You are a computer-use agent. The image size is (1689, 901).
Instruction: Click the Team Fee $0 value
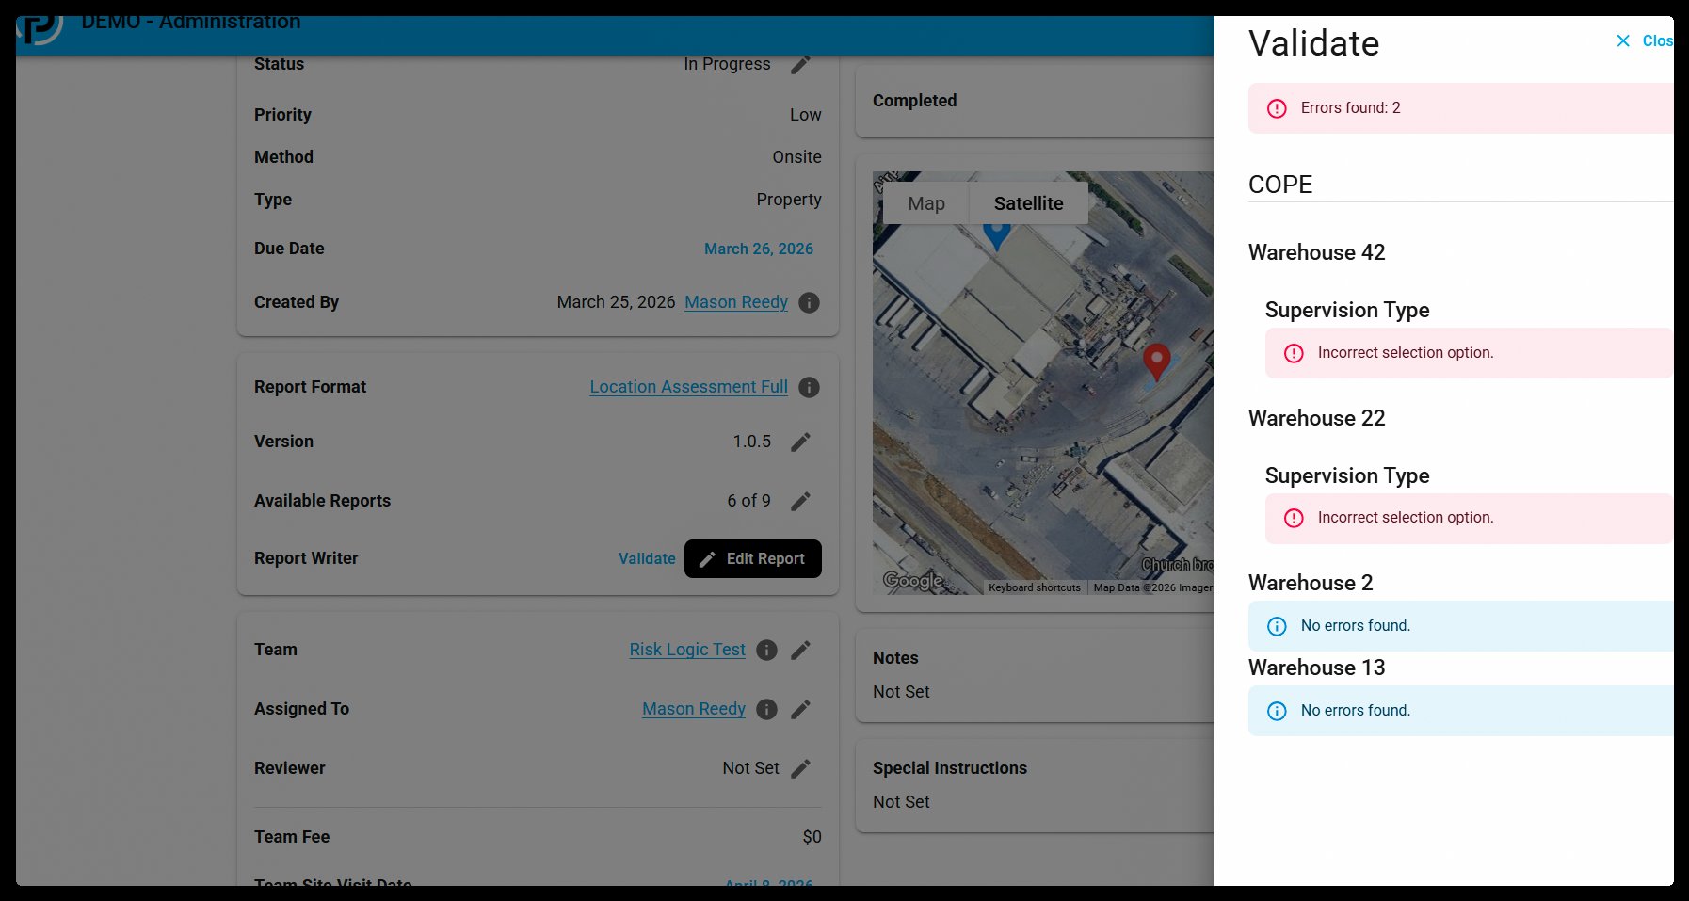812,837
